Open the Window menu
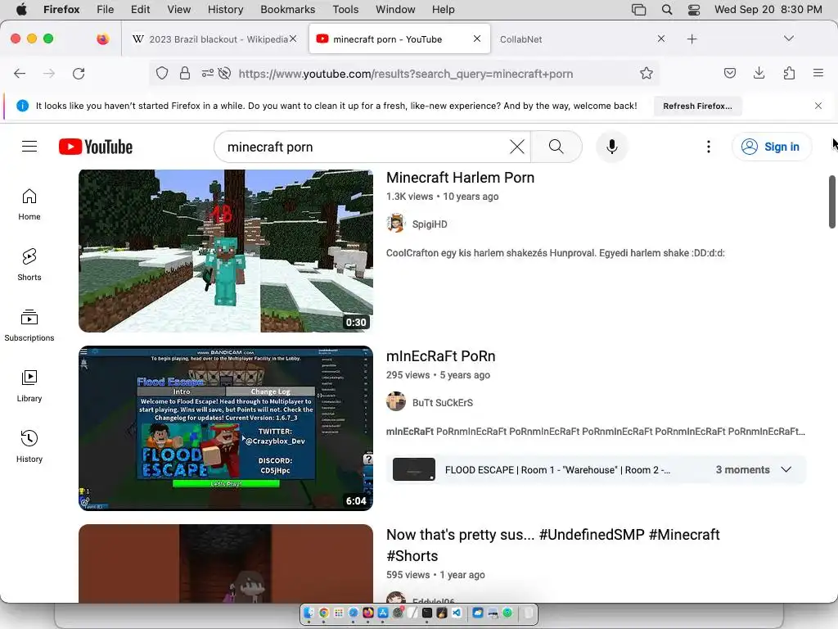Image resolution: width=838 pixels, height=629 pixels. click(395, 10)
